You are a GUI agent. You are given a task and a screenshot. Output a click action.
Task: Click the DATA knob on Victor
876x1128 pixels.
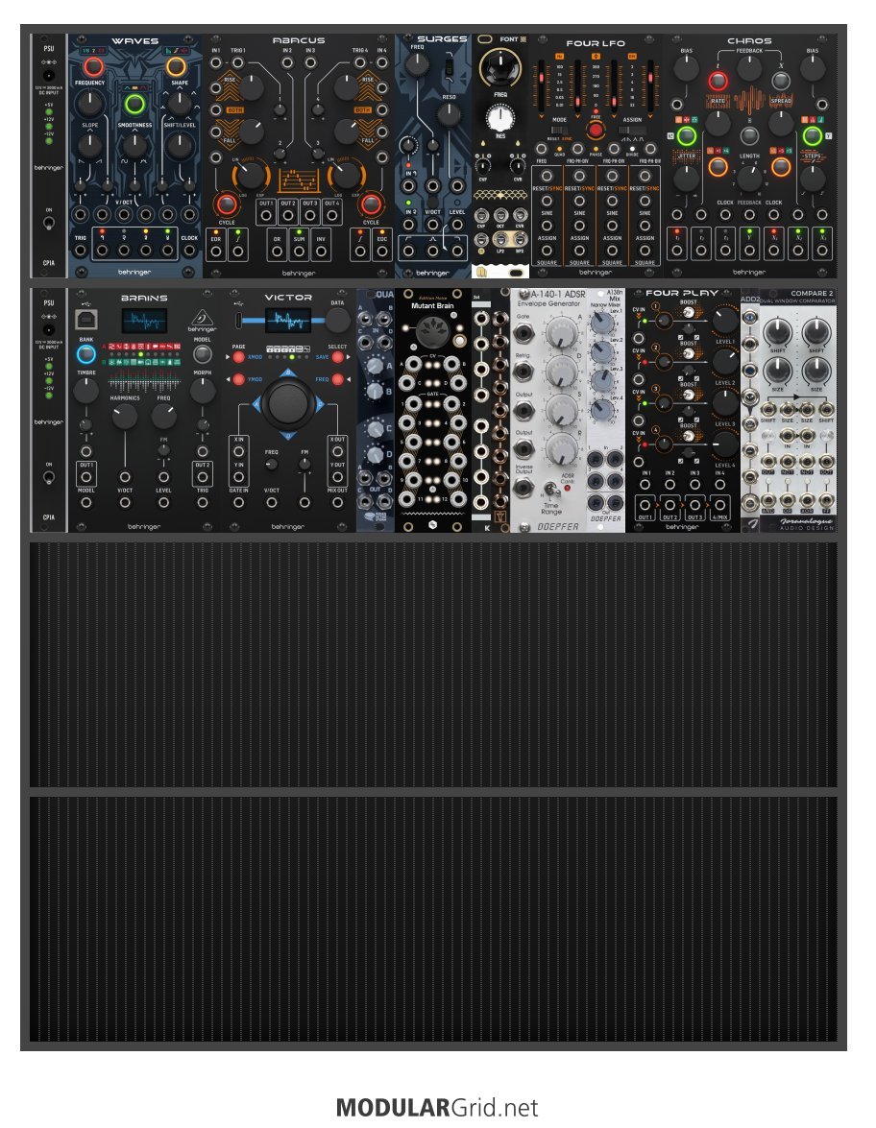click(x=337, y=321)
